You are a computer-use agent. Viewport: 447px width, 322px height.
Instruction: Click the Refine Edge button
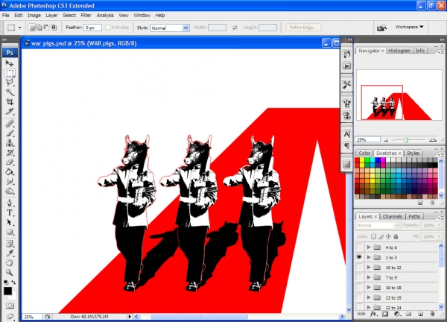[303, 28]
